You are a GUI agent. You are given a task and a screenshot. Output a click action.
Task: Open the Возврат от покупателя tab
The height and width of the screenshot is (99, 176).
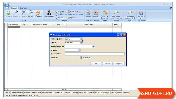pos(32,92)
